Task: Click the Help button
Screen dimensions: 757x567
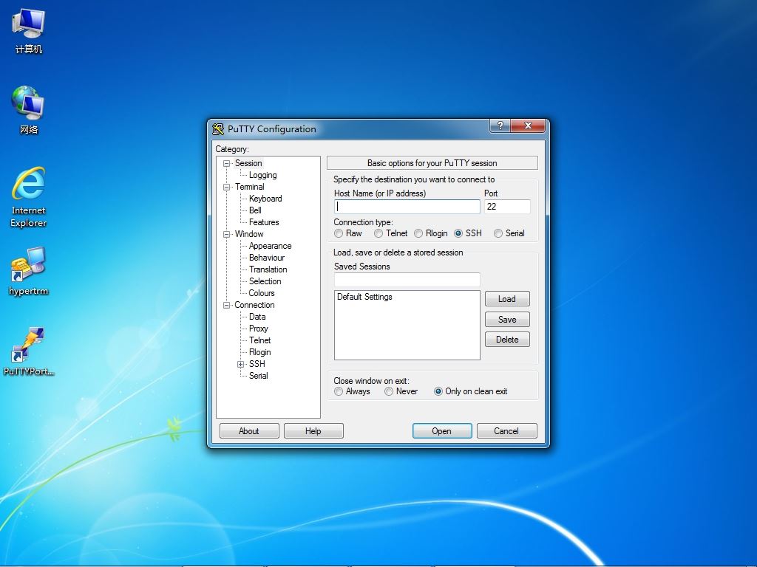Action: point(313,431)
